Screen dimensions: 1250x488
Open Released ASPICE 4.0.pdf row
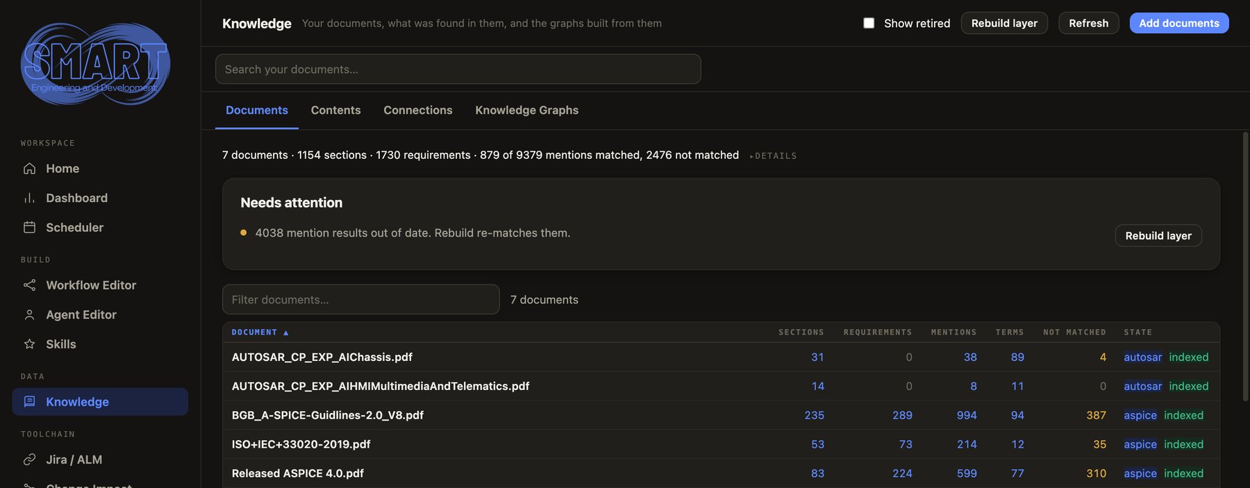click(721, 473)
